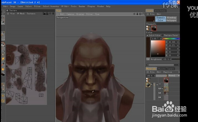Click the zoom arrow icon in Perspective view header
Screen dimensions: 198x122
[137, 14]
